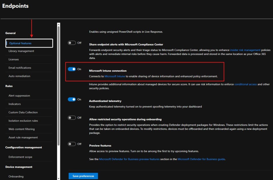Click the unsigned PowerShell scripts description text
Image resolution: width=273 pixels, height=180 pixels.
click(126, 32)
